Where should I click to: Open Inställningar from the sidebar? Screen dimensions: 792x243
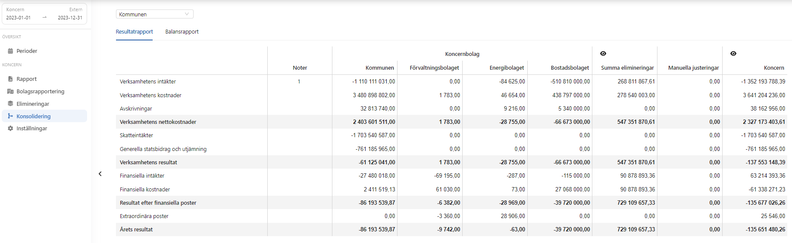32,129
